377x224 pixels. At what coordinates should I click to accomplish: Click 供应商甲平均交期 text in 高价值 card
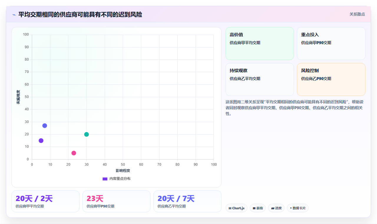pyautogui.click(x=245, y=43)
